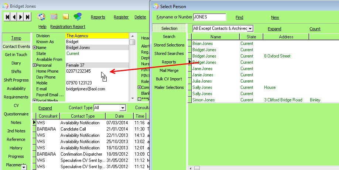
Task: Open the Search tab in Select Person
Action: (x=169, y=37)
